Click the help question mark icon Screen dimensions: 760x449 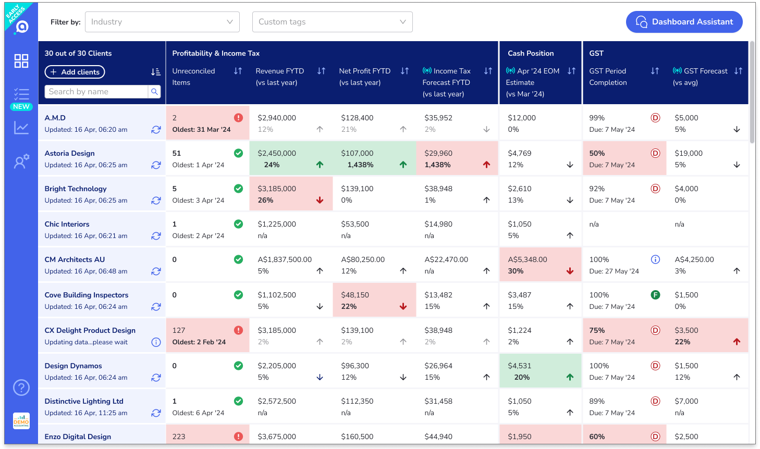click(x=21, y=388)
